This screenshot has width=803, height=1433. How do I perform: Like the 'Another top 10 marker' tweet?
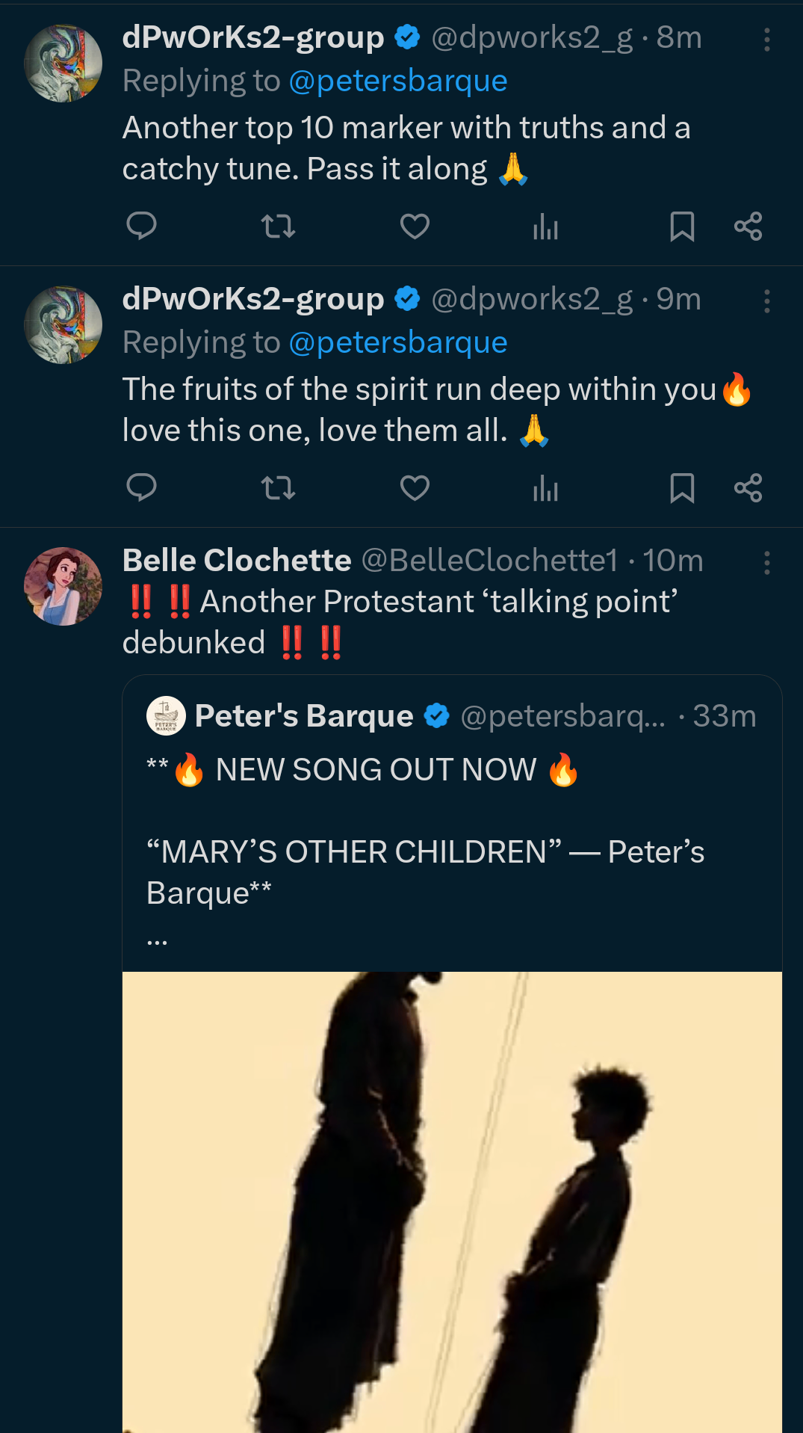415,226
